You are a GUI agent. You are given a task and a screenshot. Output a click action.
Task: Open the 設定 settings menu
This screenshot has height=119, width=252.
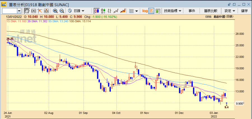(x=229, y=11)
